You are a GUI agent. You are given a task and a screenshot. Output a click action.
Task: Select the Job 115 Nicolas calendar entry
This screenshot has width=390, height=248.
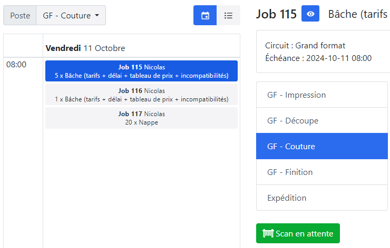141,71
